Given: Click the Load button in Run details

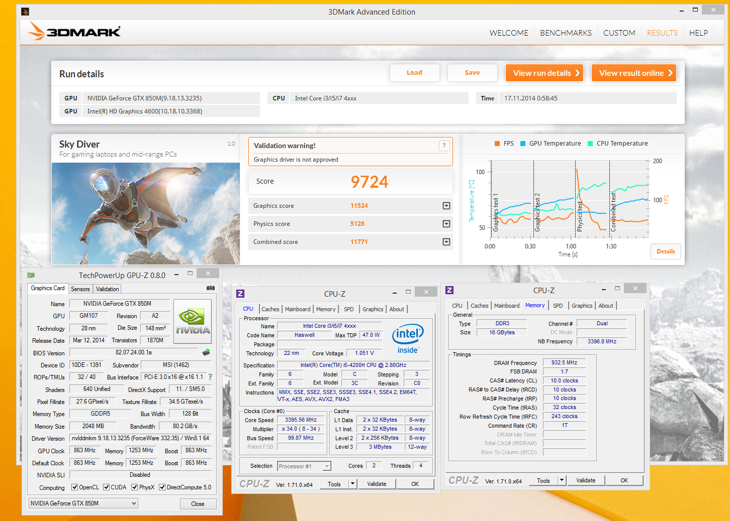Looking at the screenshot, I should [x=414, y=73].
